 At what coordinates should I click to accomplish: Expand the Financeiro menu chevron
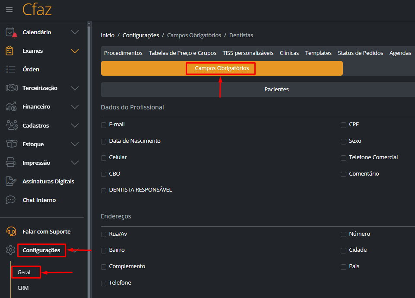[x=75, y=106]
